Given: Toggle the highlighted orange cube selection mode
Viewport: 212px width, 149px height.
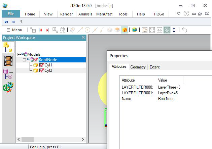Looking at the screenshot, I should pos(125,30).
